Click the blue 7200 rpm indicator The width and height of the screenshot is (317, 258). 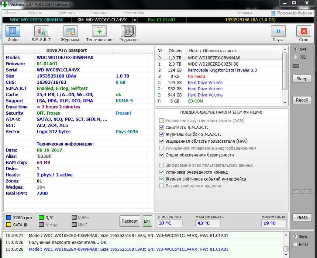8,217
